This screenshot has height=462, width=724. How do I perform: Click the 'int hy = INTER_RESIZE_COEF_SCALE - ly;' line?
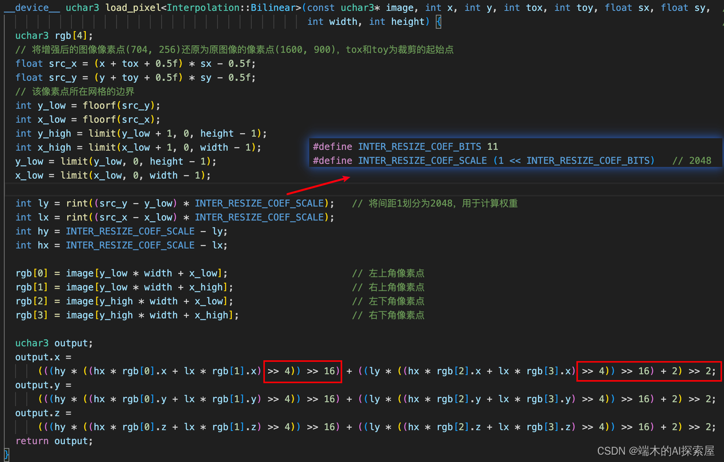tap(122, 231)
